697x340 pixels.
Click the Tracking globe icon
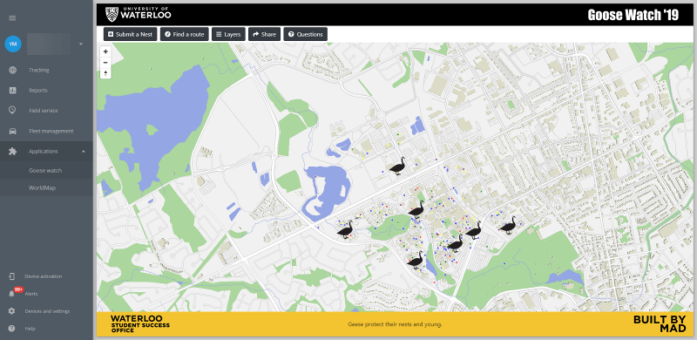(12, 70)
